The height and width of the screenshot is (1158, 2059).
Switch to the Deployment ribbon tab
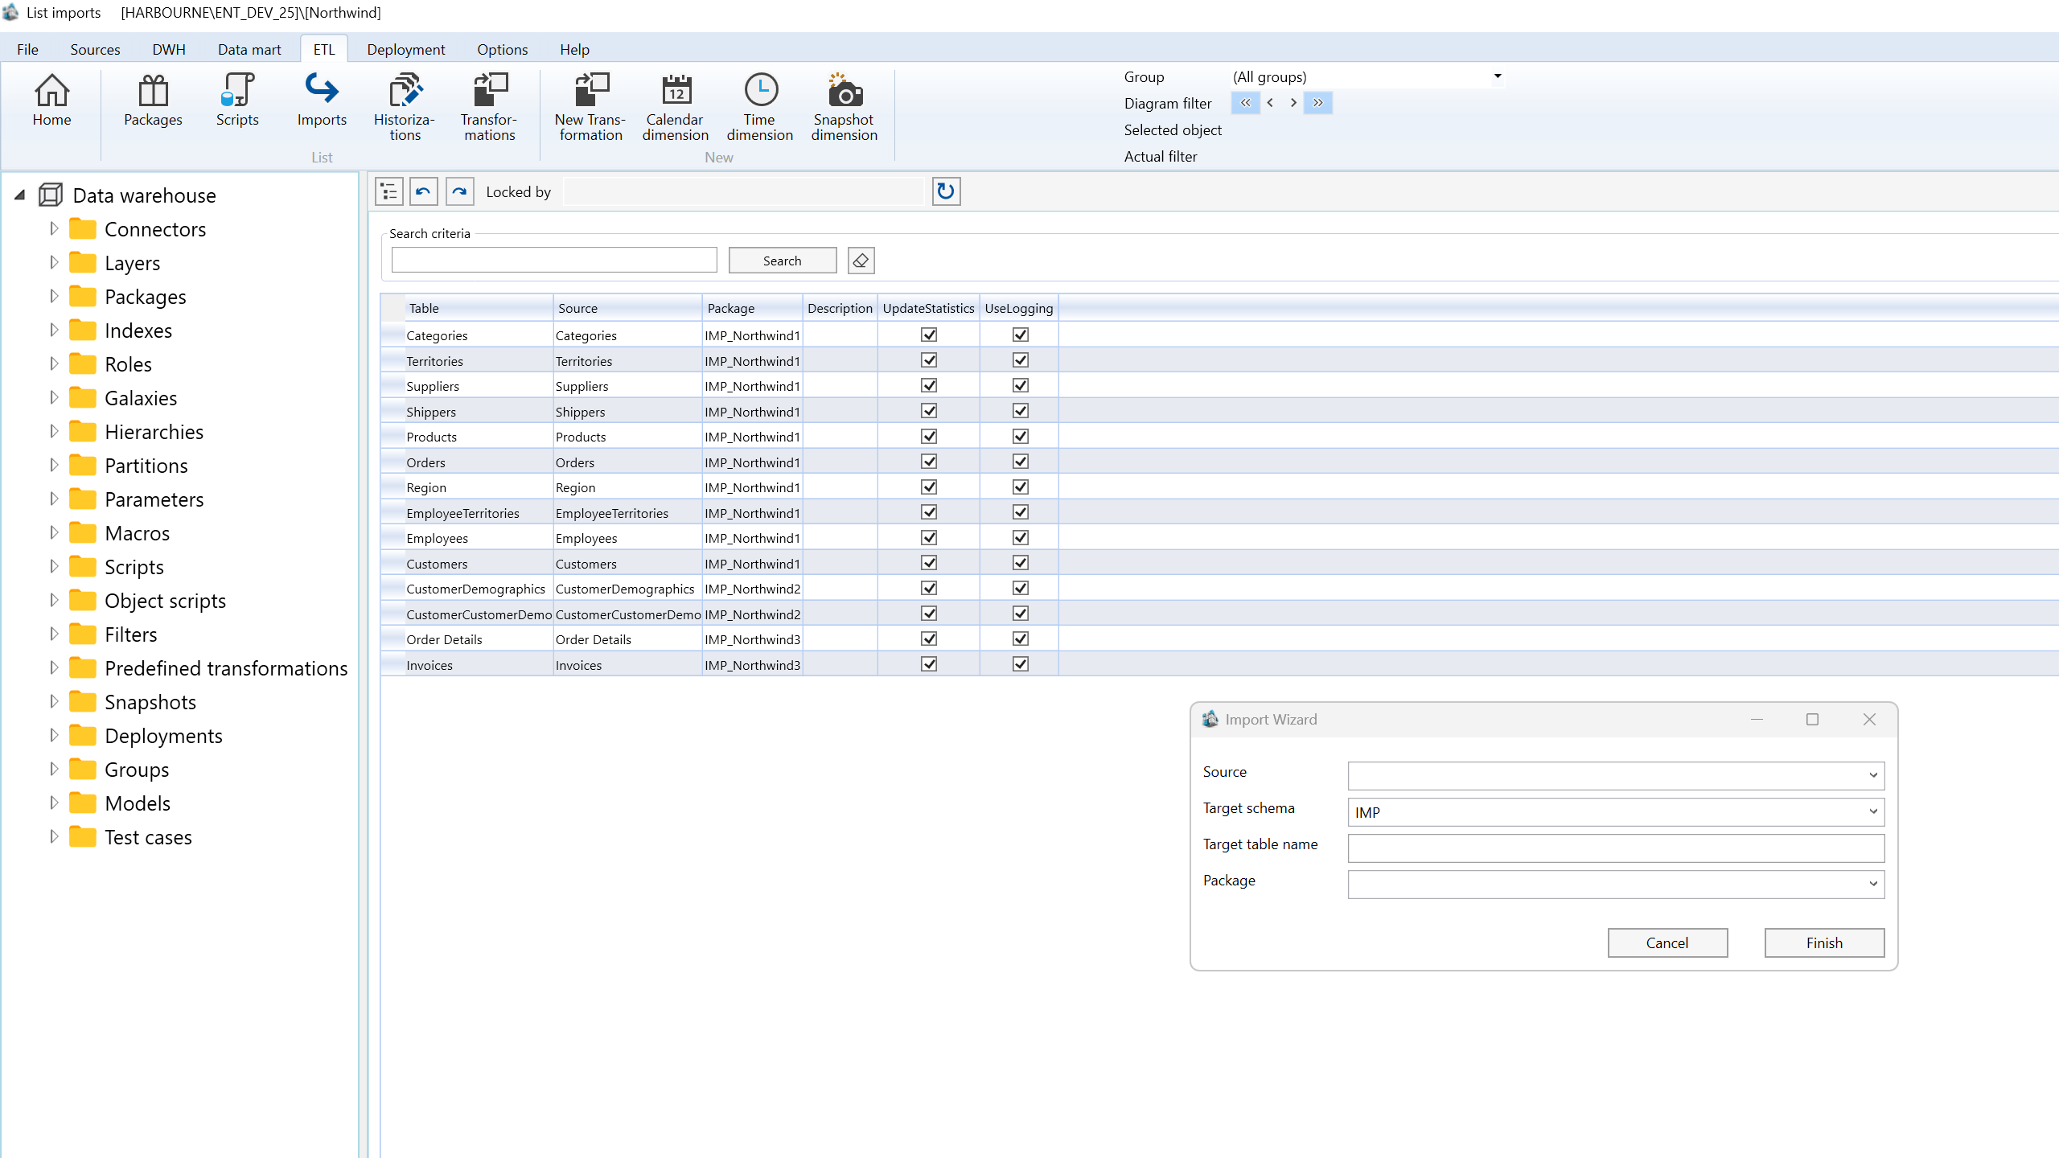[x=406, y=49]
